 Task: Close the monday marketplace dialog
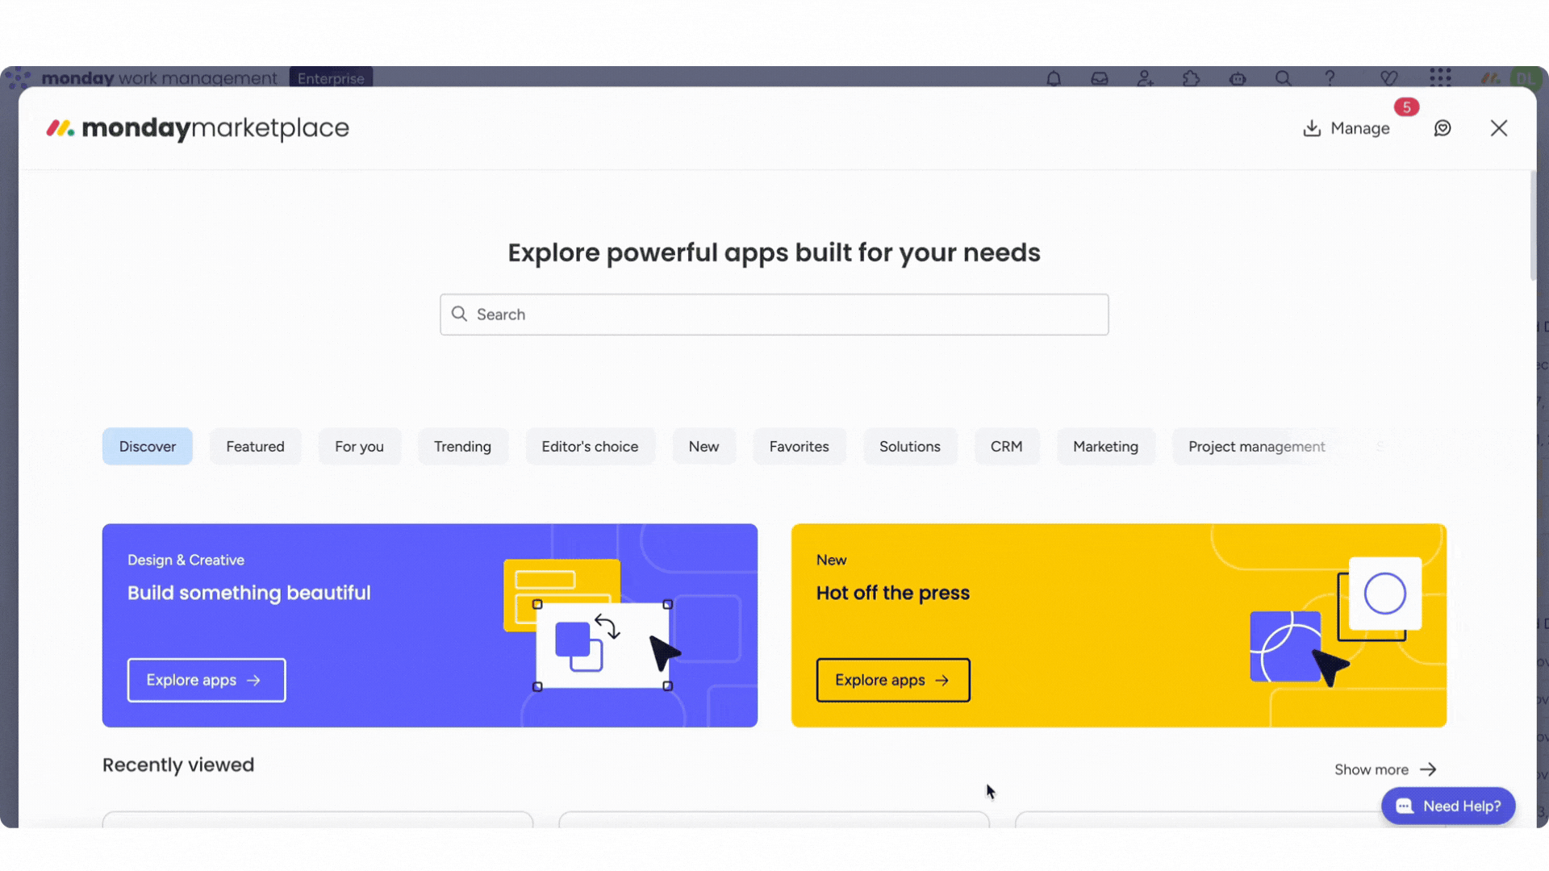tap(1499, 128)
